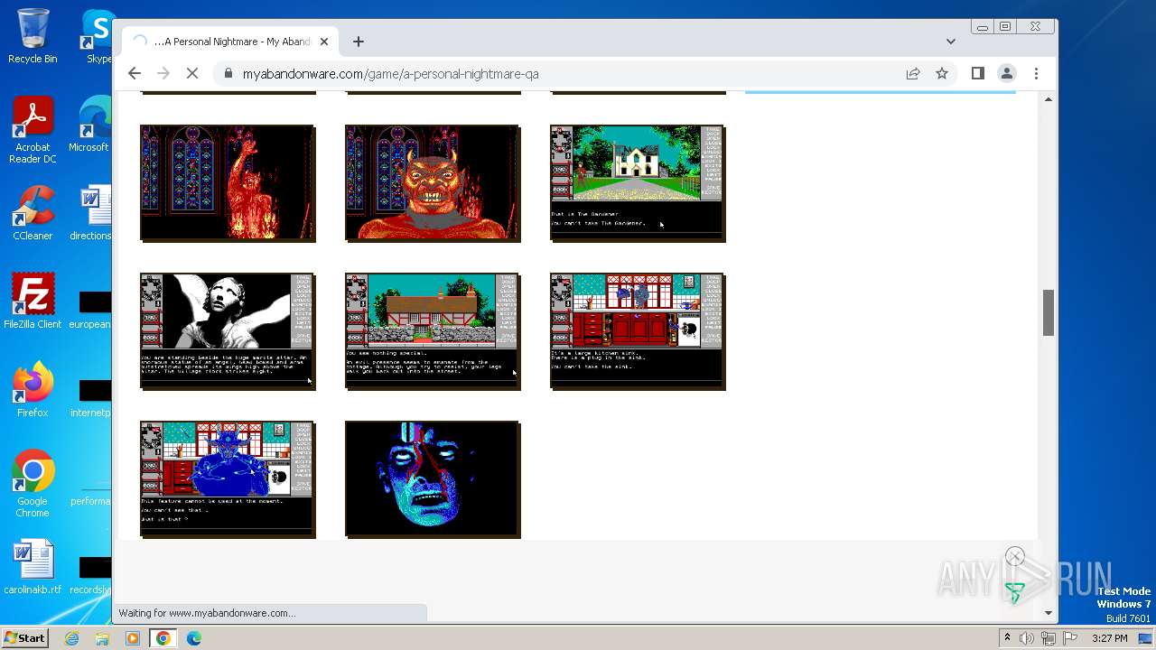Show hidden system tray icons
The image size is (1156, 650).
click(1007, 638)
